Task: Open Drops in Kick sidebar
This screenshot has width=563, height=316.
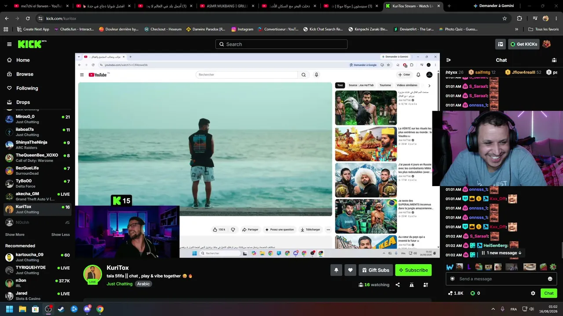Action: pos(23,102)
